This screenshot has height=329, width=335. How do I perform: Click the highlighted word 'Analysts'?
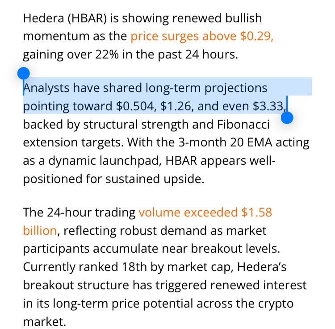click(46, 88)
